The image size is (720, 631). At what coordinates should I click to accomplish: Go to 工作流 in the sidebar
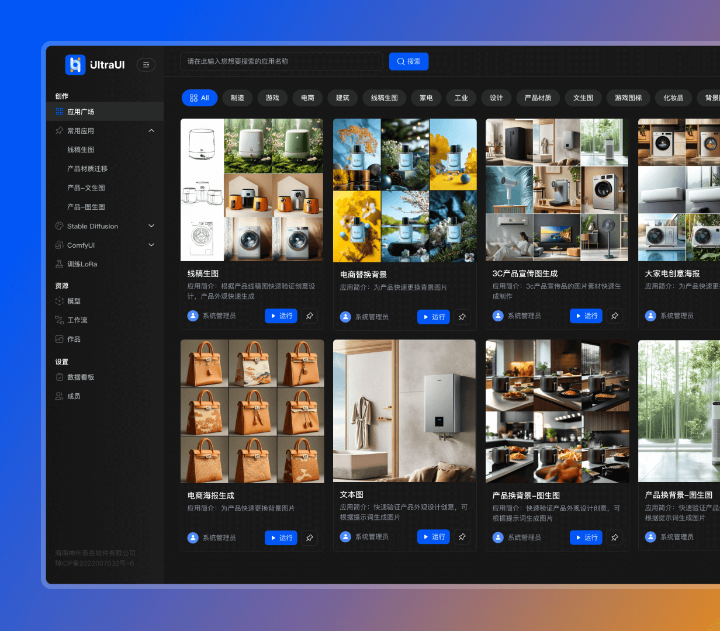[x=77, y=320]
